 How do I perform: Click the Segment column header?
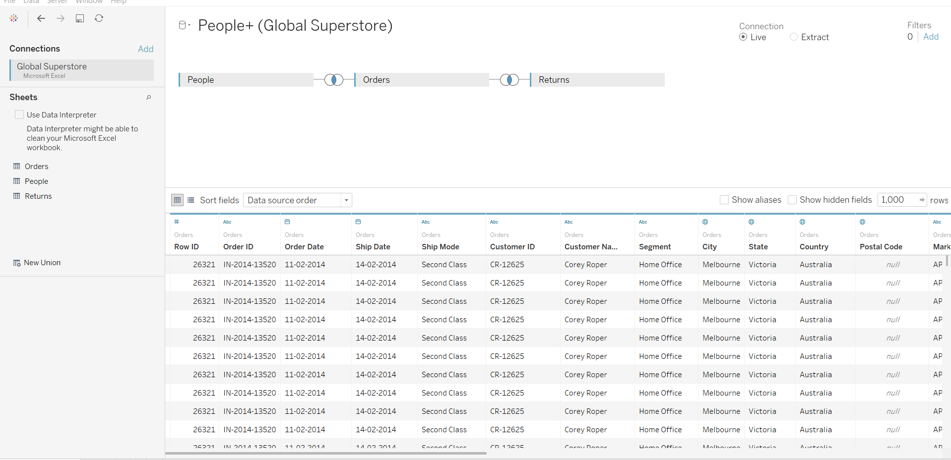655,247
